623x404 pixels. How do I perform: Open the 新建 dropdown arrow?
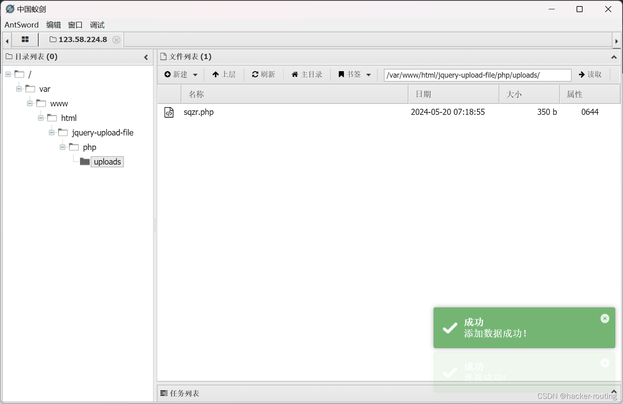coord(195,74)
